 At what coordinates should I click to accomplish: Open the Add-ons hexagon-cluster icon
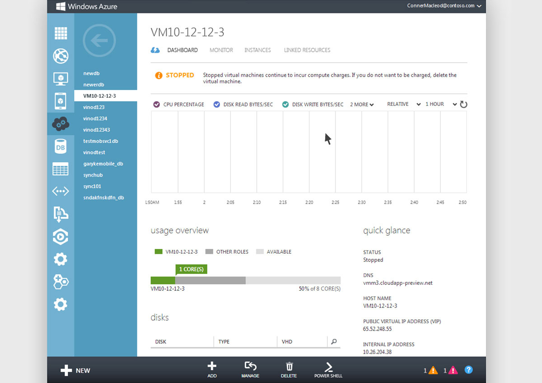coord(61,282)
